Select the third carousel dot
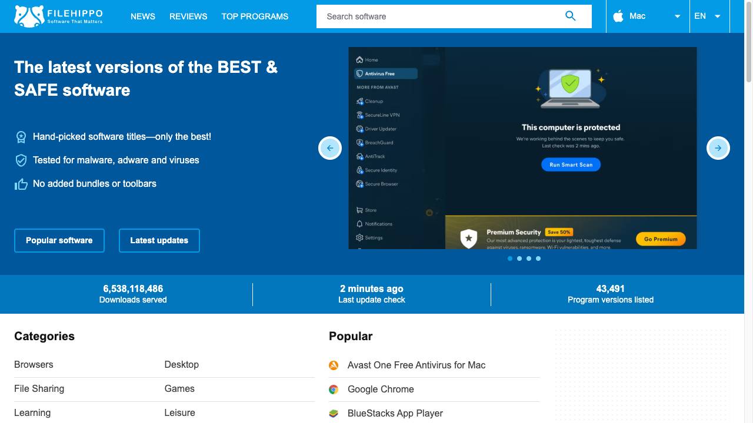 coord(529,258)
